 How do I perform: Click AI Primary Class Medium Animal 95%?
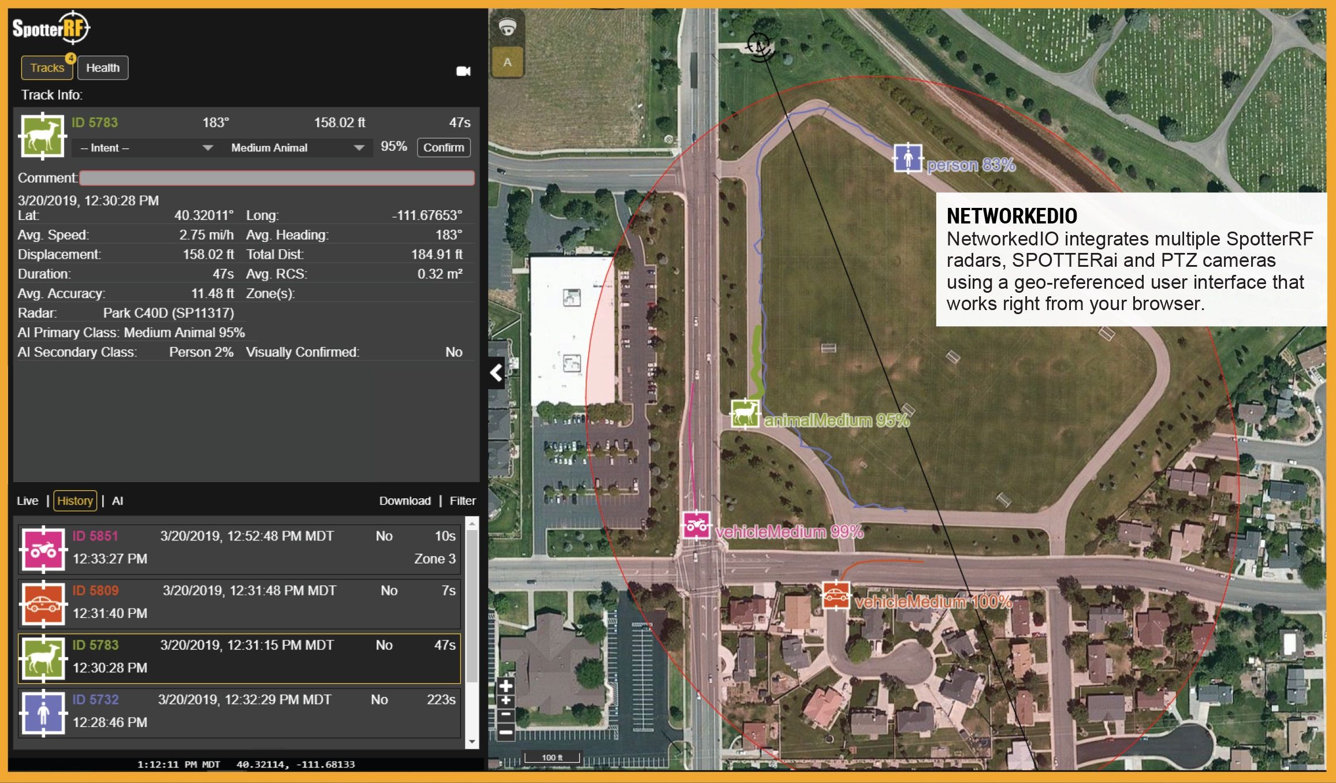131,333
